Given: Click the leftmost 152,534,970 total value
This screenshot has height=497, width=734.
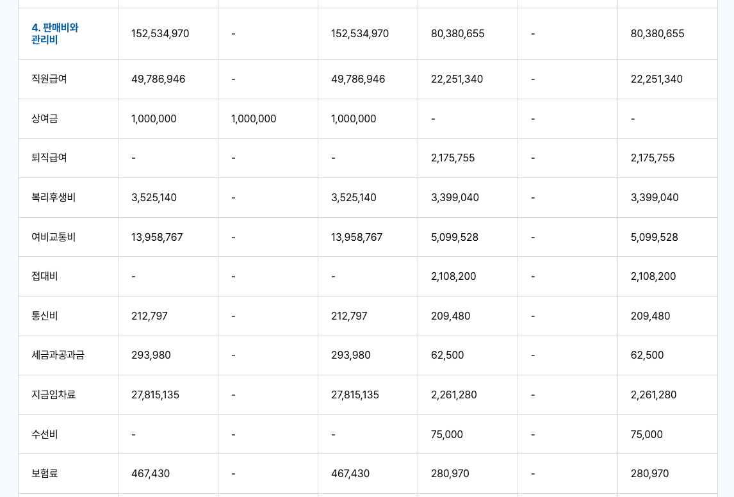Looking at the screenshot, I should [160, 33].
